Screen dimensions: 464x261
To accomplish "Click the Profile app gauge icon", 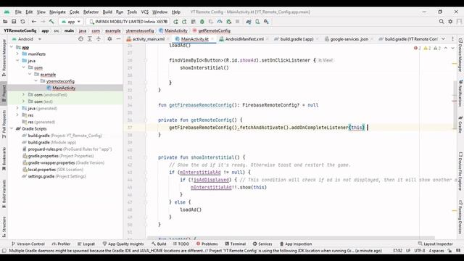I will [220, 22].
